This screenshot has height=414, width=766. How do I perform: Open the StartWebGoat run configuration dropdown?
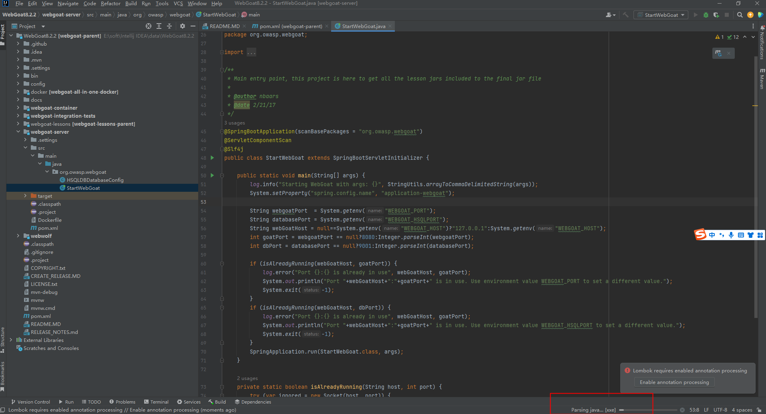pos(661,15)
